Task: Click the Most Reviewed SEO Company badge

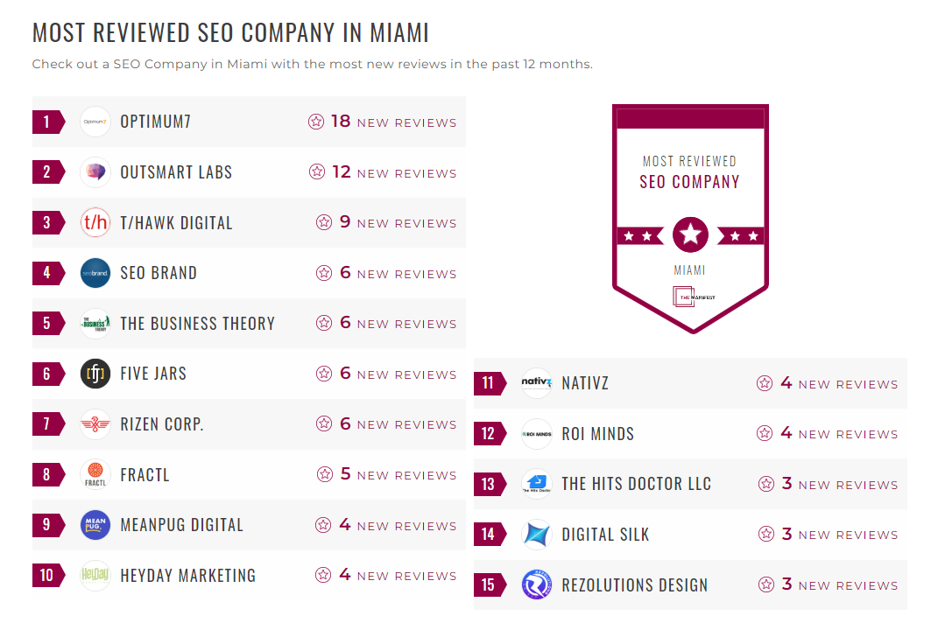Action: click(x=690, y=219)
